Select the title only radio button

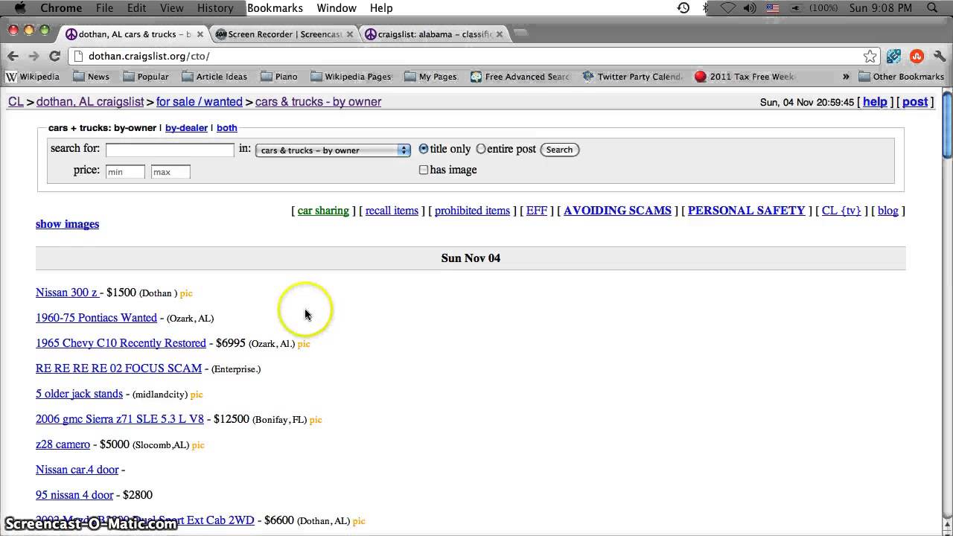(x=424, y=149)
